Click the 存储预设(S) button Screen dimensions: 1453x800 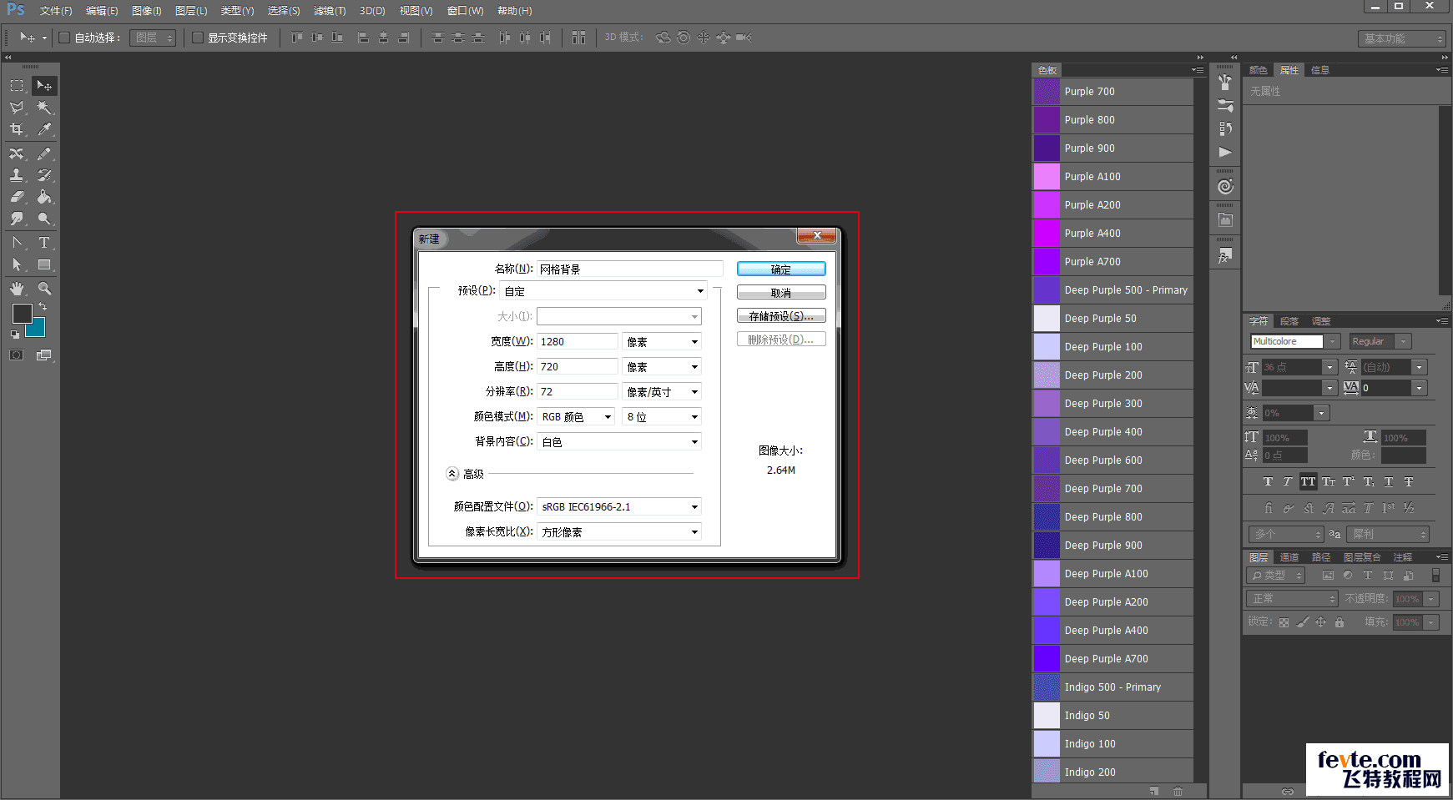pyautogui.click(x=780, y=316)
